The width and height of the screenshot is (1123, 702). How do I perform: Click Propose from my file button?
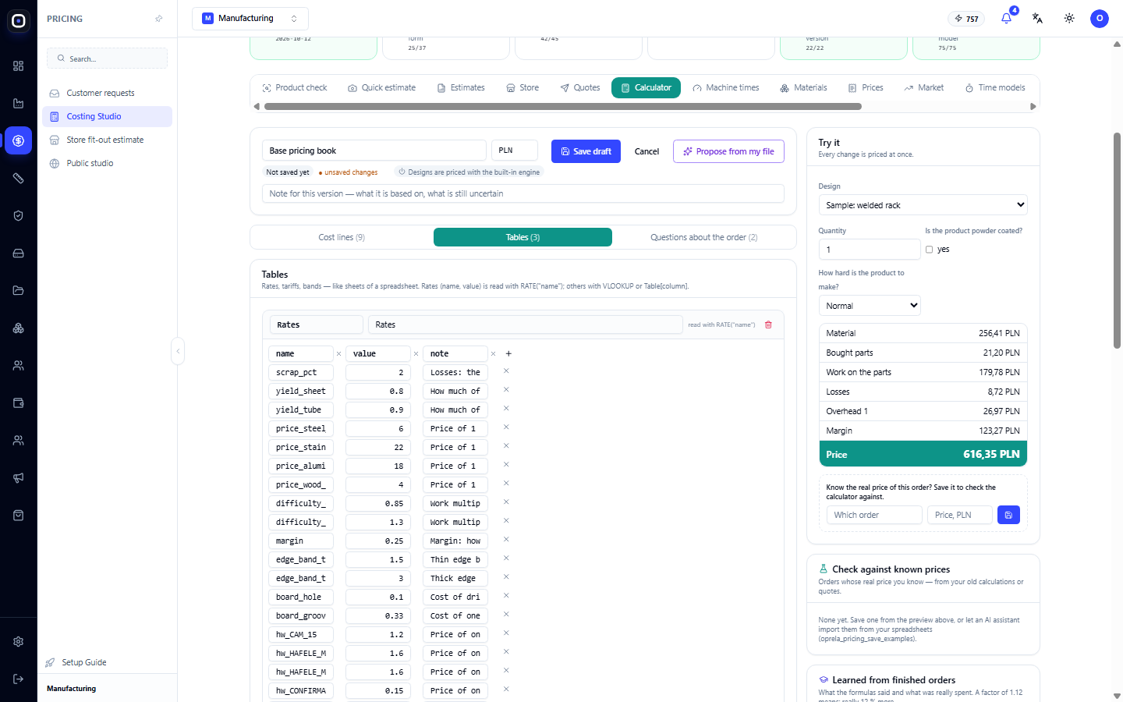(x=728, y=151)
